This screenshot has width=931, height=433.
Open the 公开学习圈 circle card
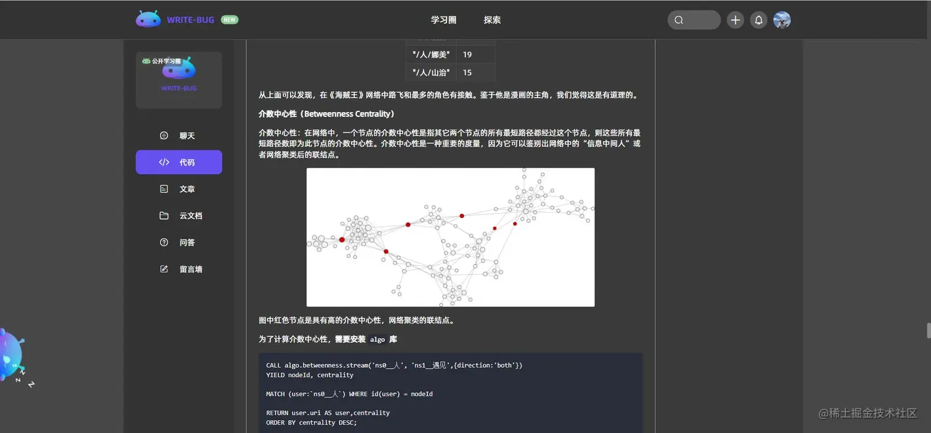tap(179, 80)
